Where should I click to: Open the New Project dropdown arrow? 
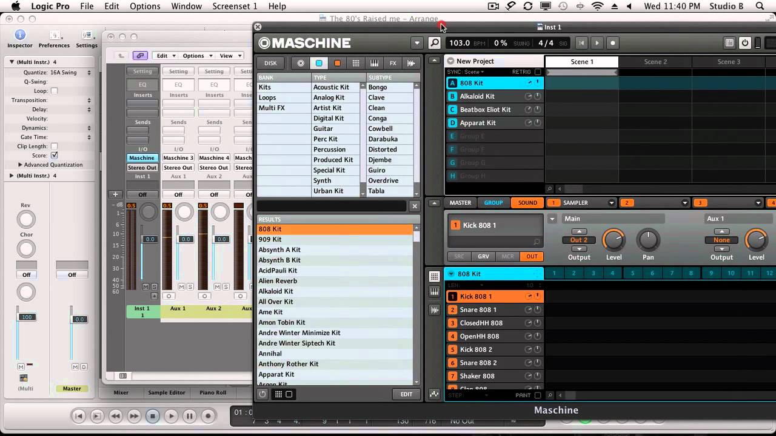450,61
